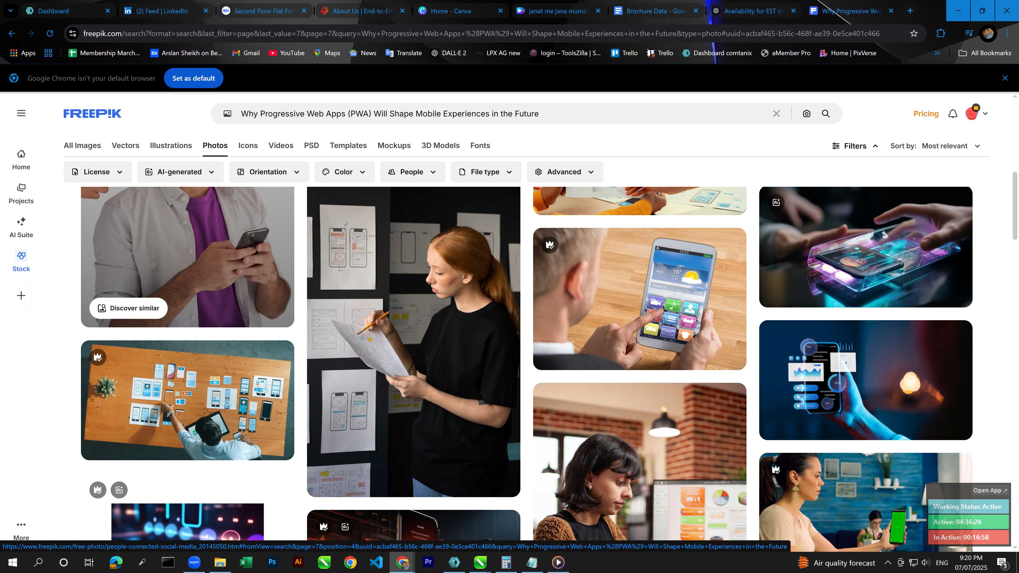The height and width of the screenshot is (573, 1019).
Task: Click the magnifier search icon
Action: pos(826,114)
